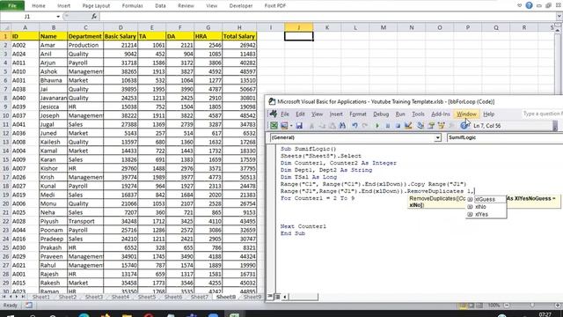The image size is (563, 317).
Task: Open the Excel File tab
Action: pyautogui.click(x=12, y=5)
